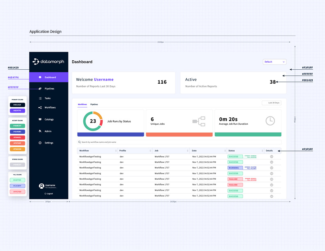Screen dimensions: 325x251
Task: Click the search magnifier icon
Action: pos(79,142)
